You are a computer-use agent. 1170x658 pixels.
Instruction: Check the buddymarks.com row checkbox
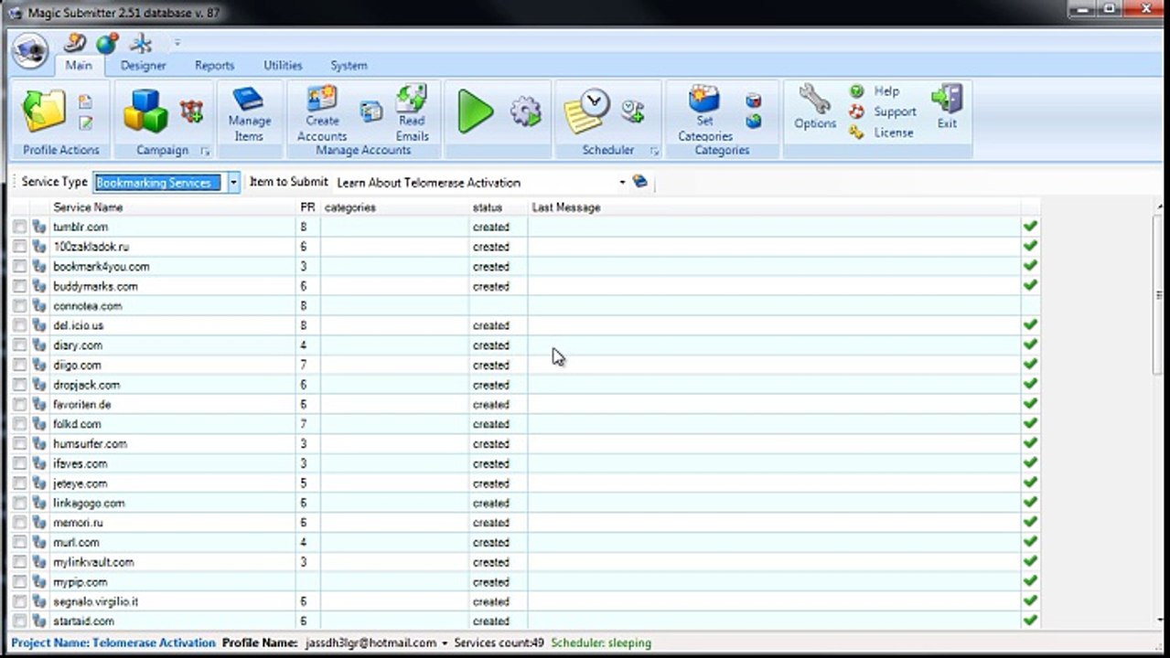(20, 286)
